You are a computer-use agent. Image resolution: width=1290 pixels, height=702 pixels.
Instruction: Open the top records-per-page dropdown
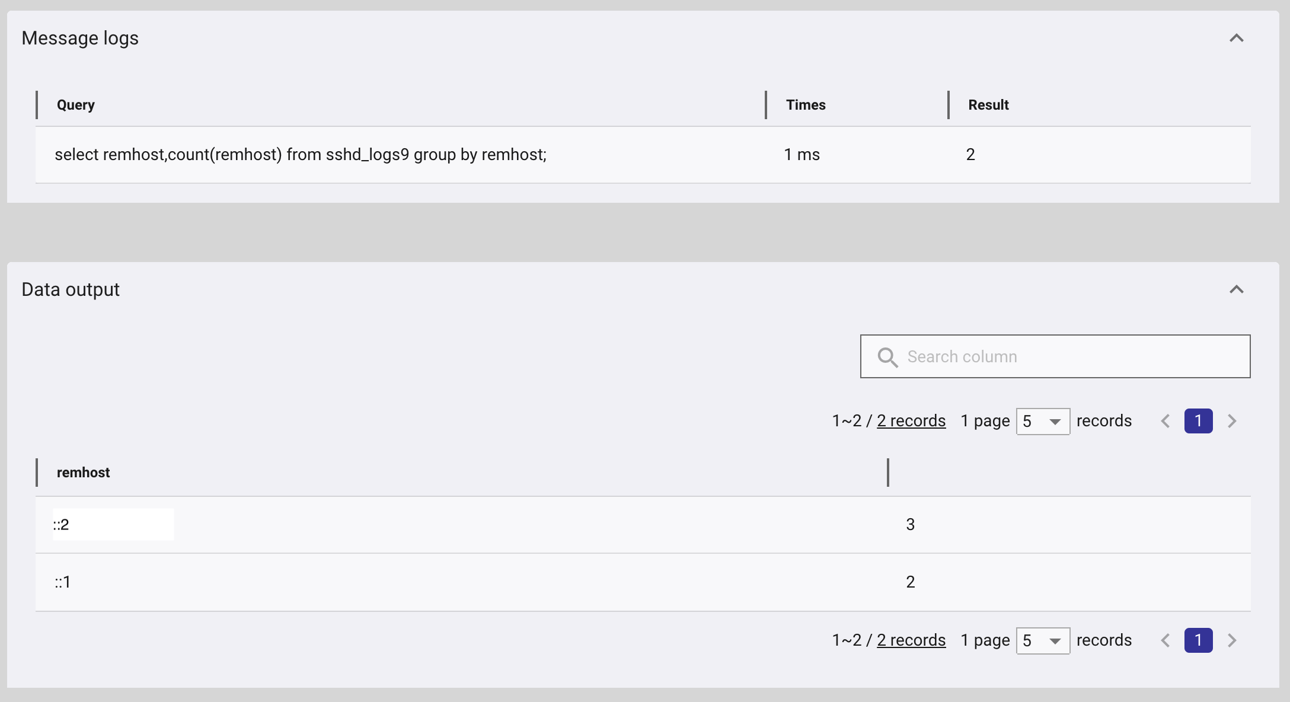[x=1043, y=422]
